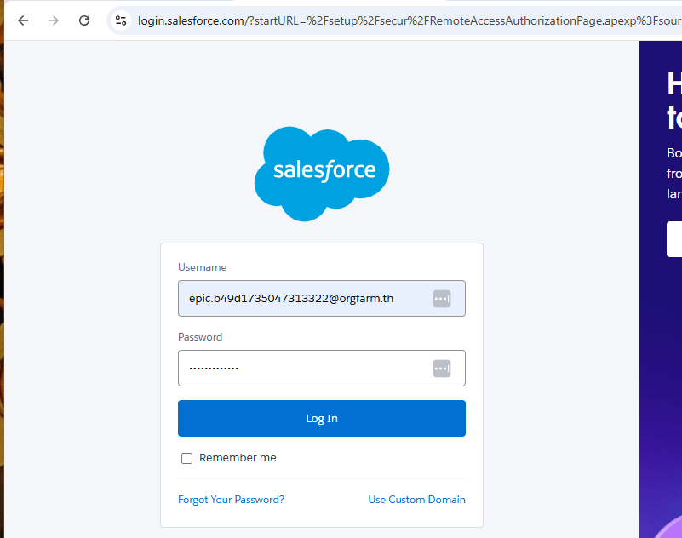
Task: Select the Use Custom Domain link
Action: tap(416, 500)
